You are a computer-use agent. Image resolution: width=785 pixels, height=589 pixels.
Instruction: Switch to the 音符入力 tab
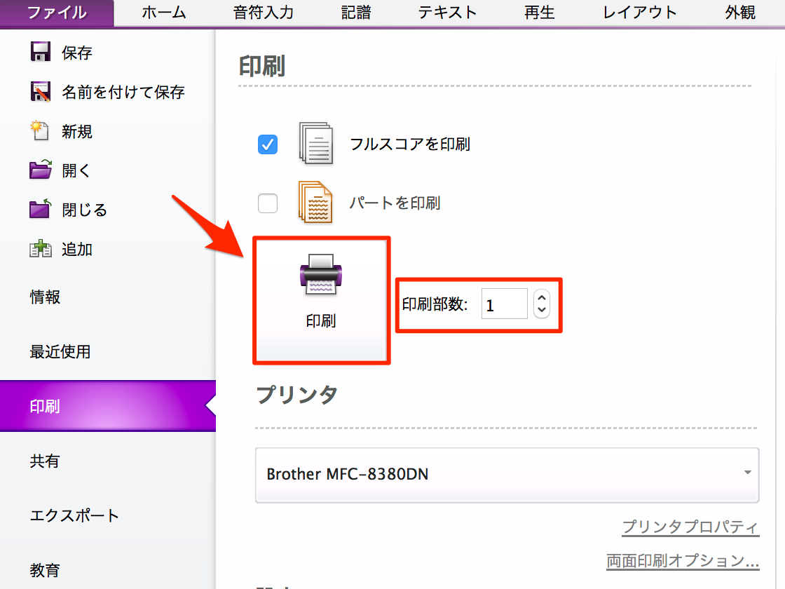click(x=264, y=13)
